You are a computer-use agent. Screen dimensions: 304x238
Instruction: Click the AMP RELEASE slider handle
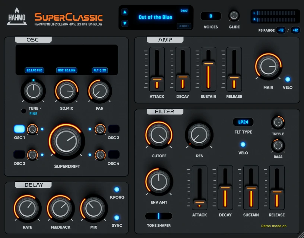point(234,78)
